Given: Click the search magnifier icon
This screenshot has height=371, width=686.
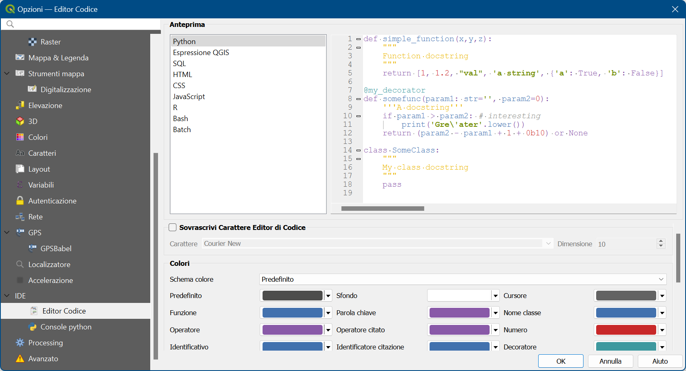Looking at the screenshot, I should 10,24.
